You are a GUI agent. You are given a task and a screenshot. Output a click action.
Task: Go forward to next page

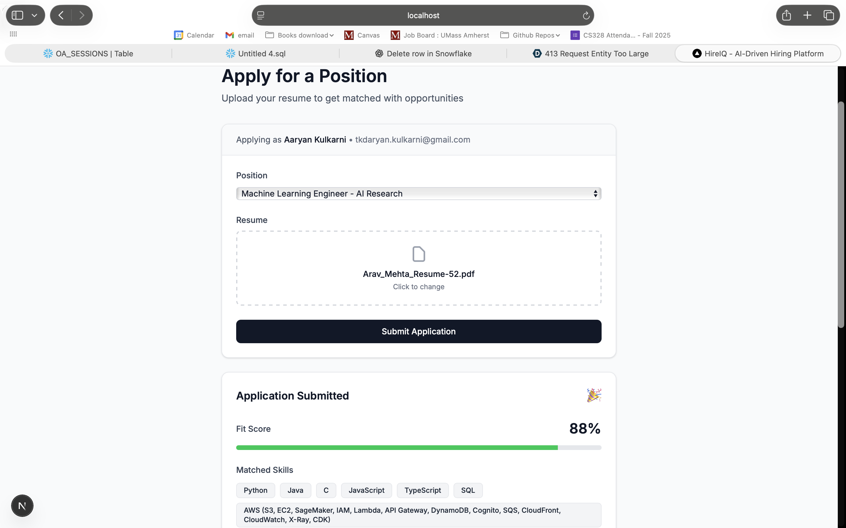pyautogui.click(x=81, y=15)
